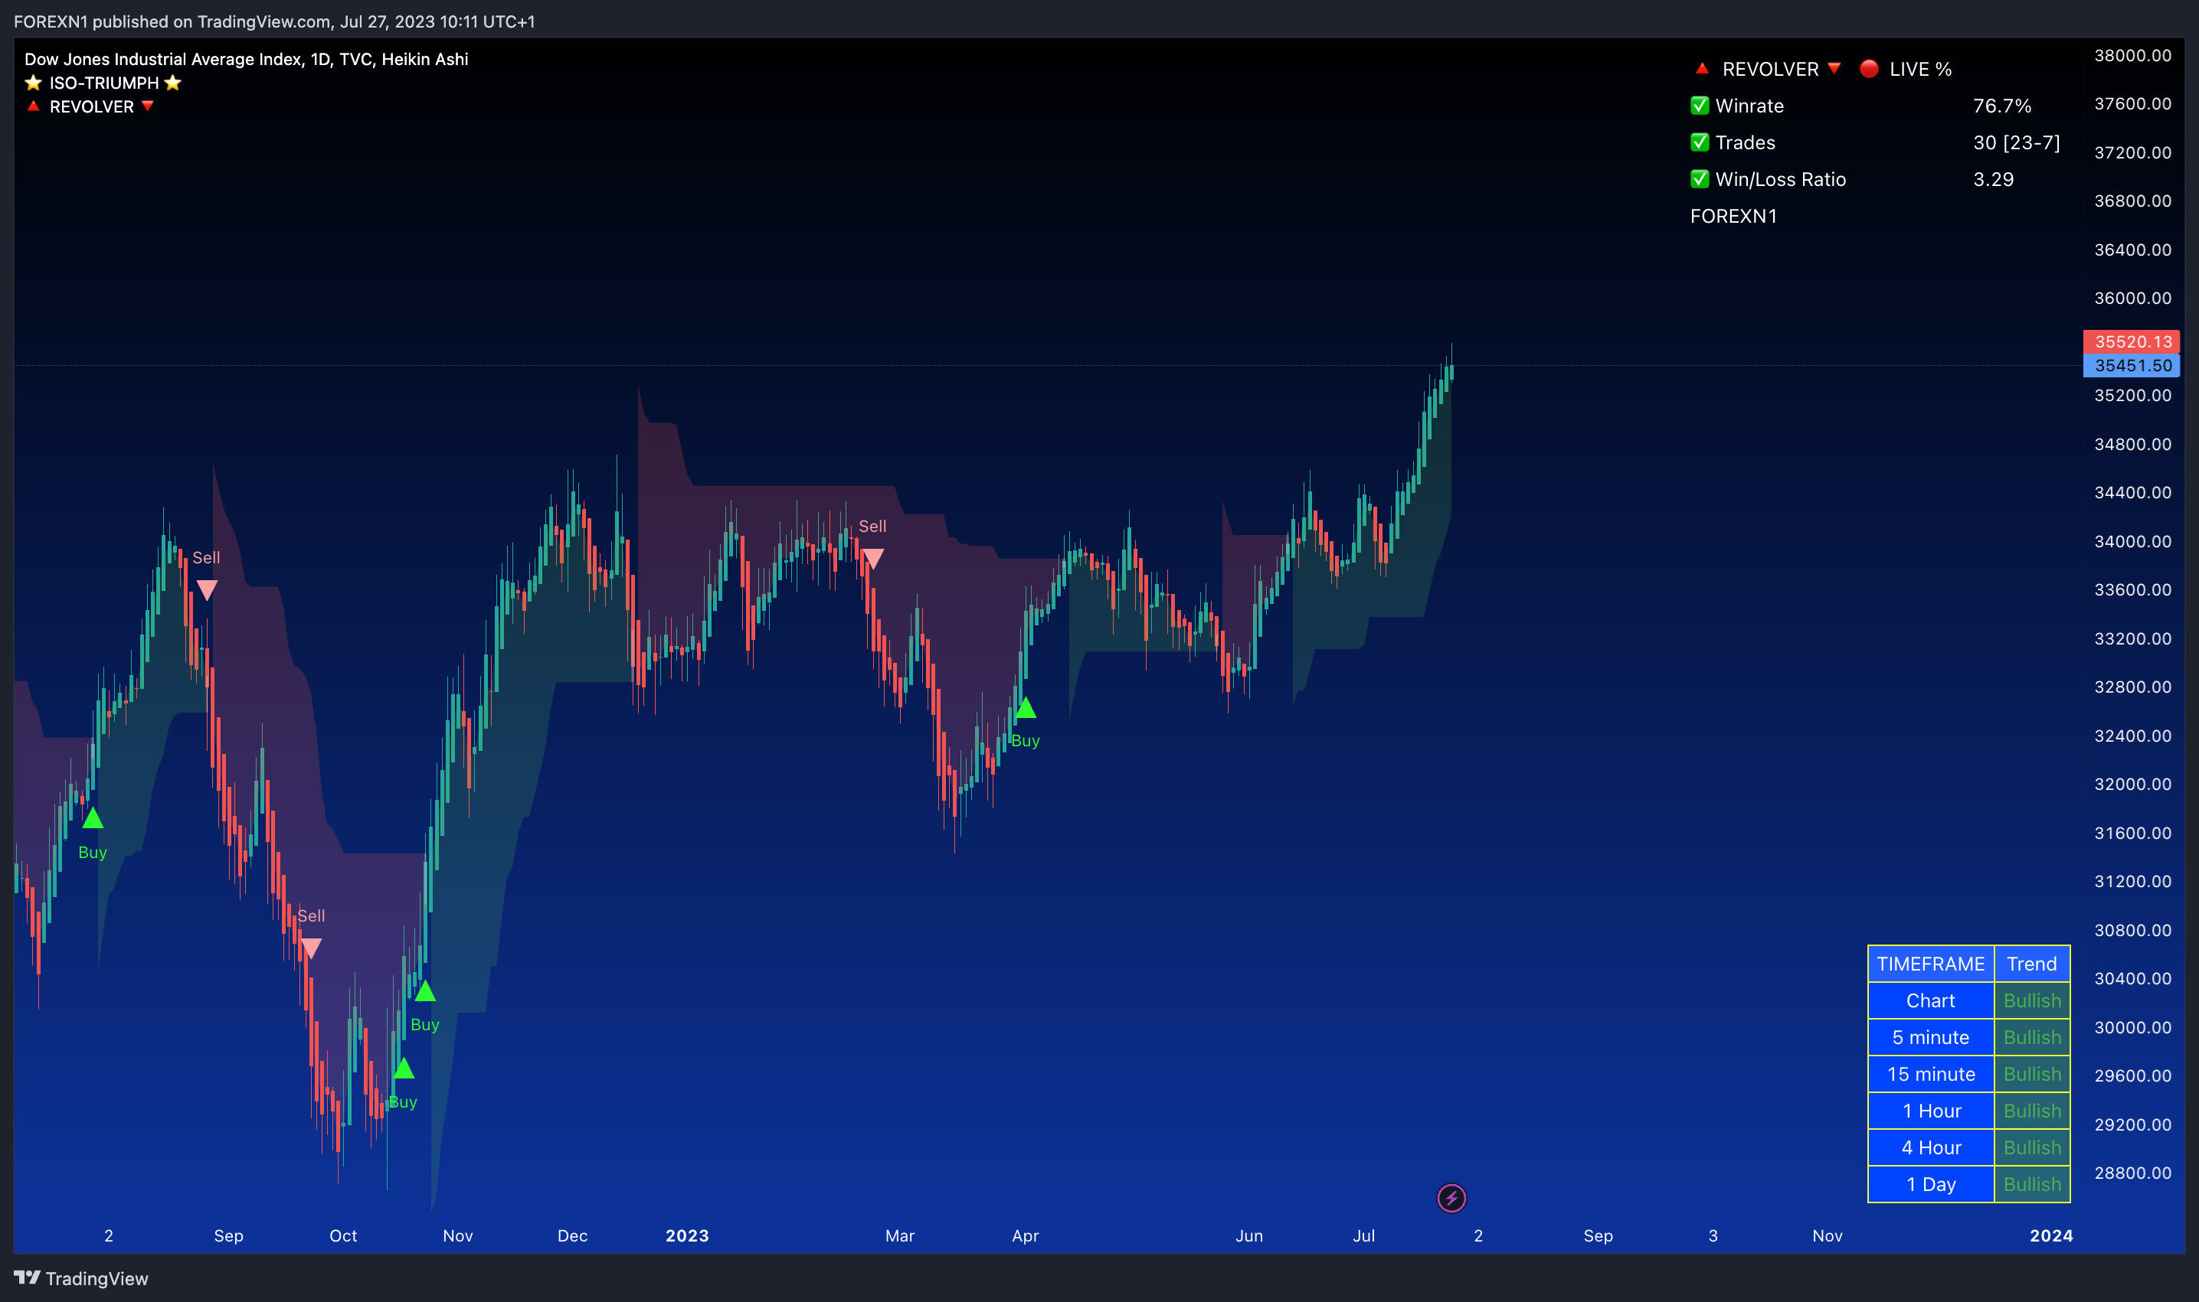Click the Bullish cell for 1 Day
Screen dimensions: 2199x1302
coord(2032,1184)
